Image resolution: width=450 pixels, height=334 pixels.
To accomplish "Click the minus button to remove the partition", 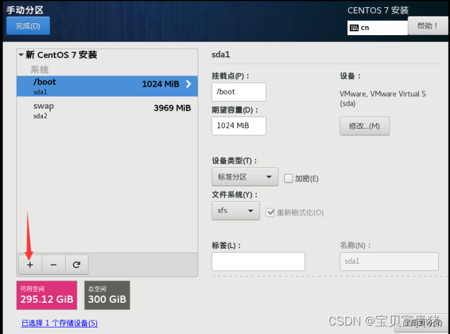I will point(53,265).
